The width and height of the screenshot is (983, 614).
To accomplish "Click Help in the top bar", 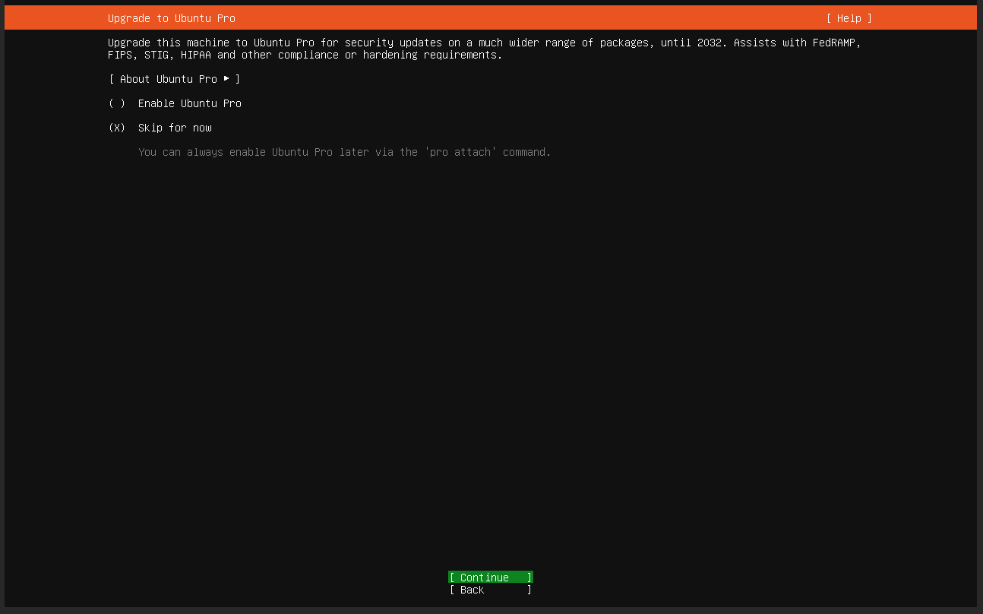I will tap(849, 17).
